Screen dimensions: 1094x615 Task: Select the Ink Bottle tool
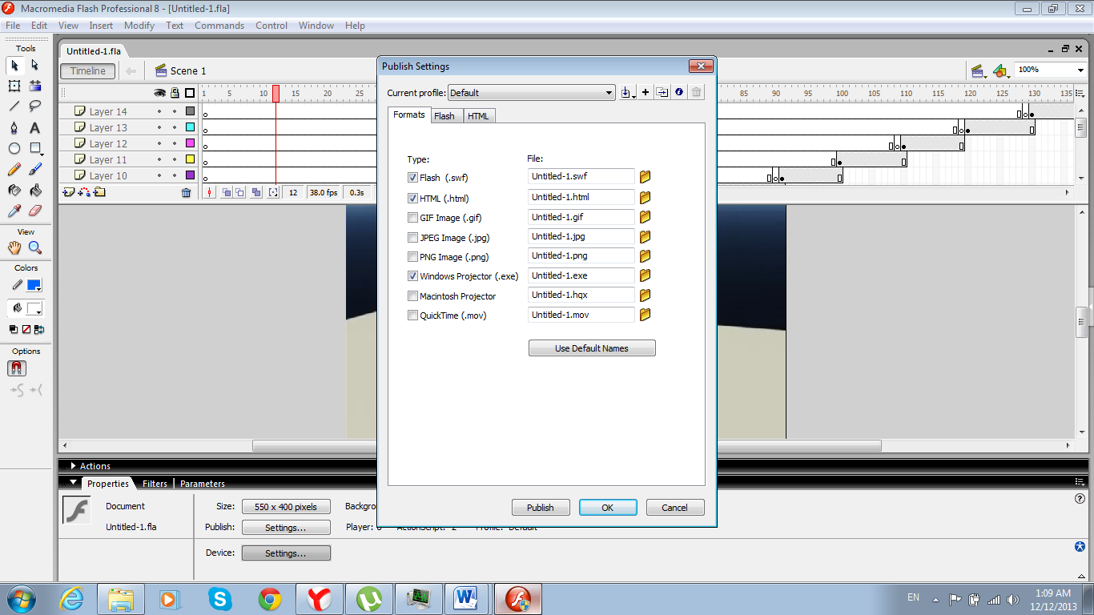pyautogui.click(x=14, y=190)
